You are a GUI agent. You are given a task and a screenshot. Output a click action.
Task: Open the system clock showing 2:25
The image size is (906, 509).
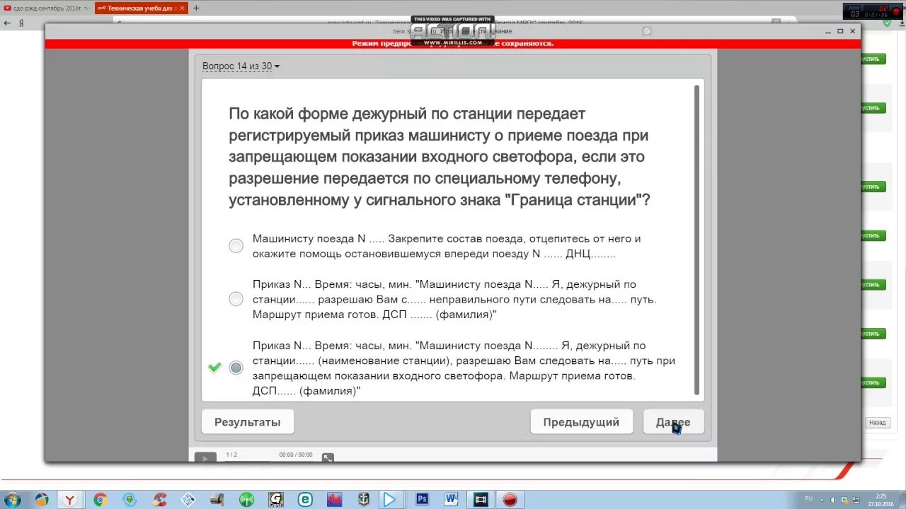point(881,500)
